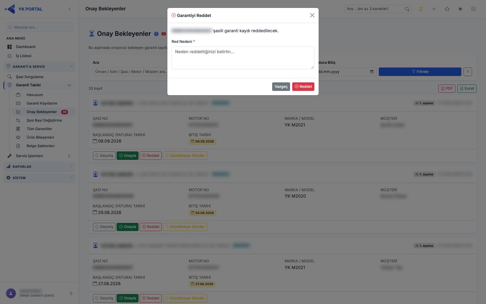Clear filters with the X button
Viewport: 486px width, 304px height.
pyautogui.click(x=468, y=72)
